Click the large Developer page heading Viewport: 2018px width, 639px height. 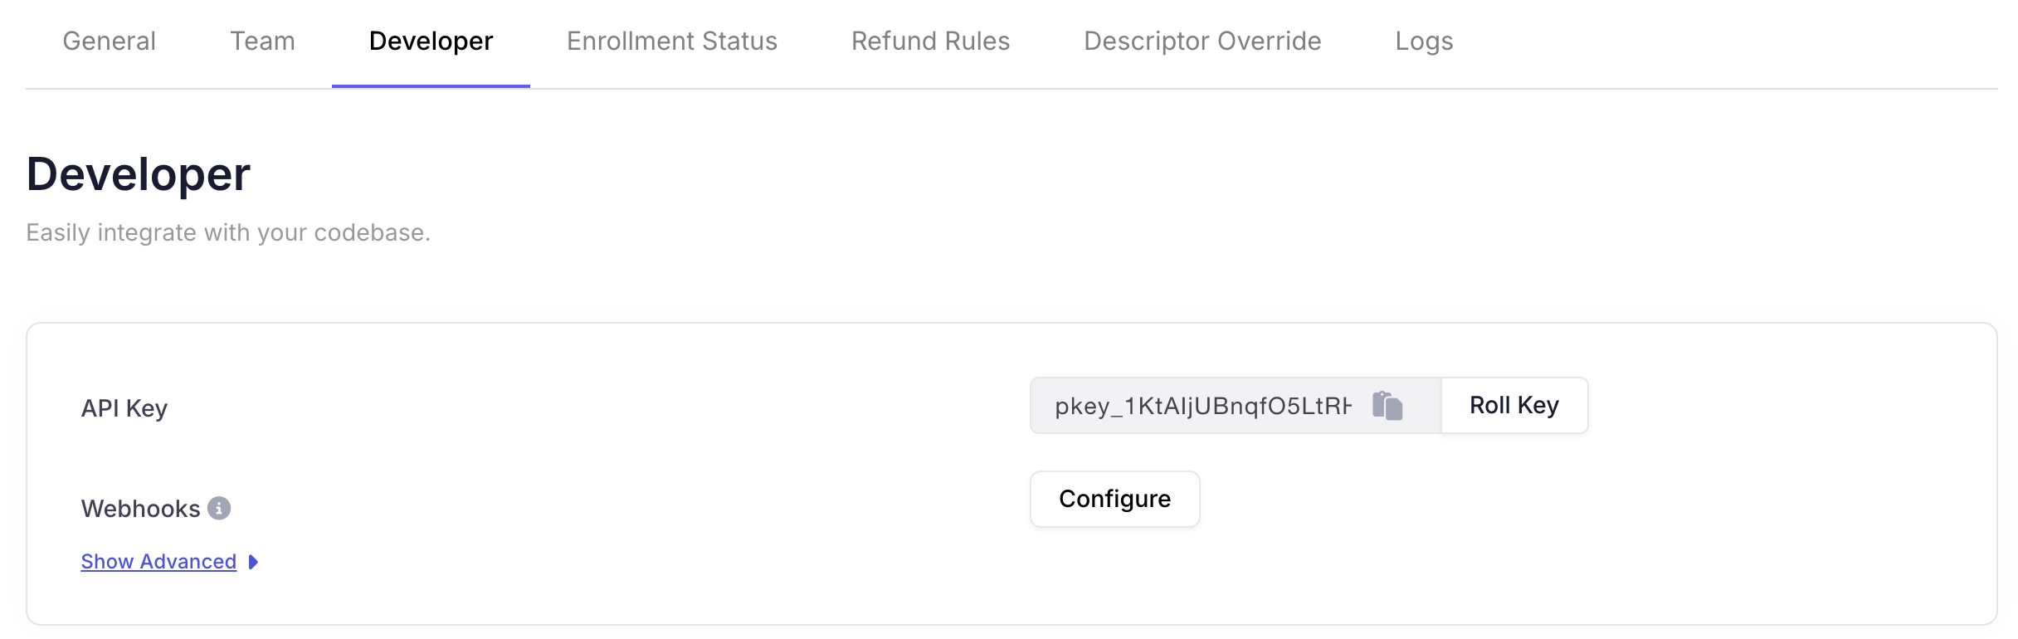pos(139,174)
